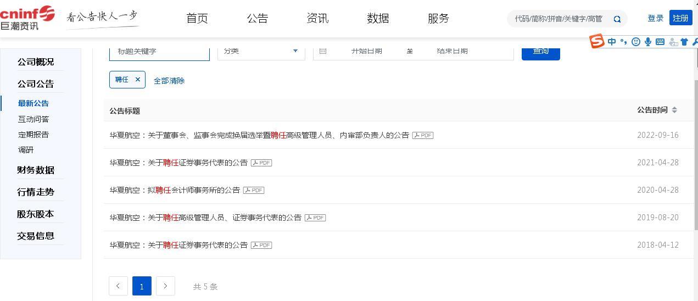Remove the 聘任 filter tag with X
Screen dimensions: 698x301
pos(138,80)
